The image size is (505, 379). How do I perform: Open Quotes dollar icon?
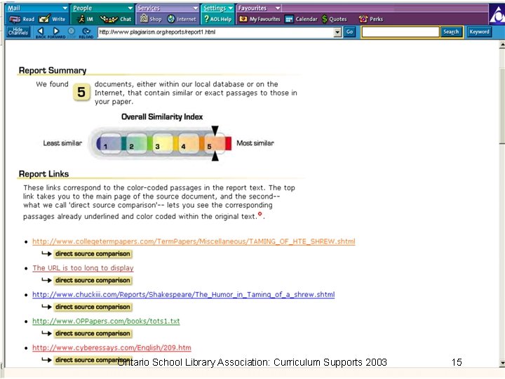[x=335, y=20]
